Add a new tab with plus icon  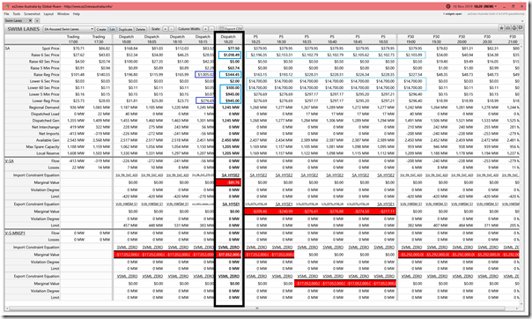pyautogui.click(x=37, y=20)
